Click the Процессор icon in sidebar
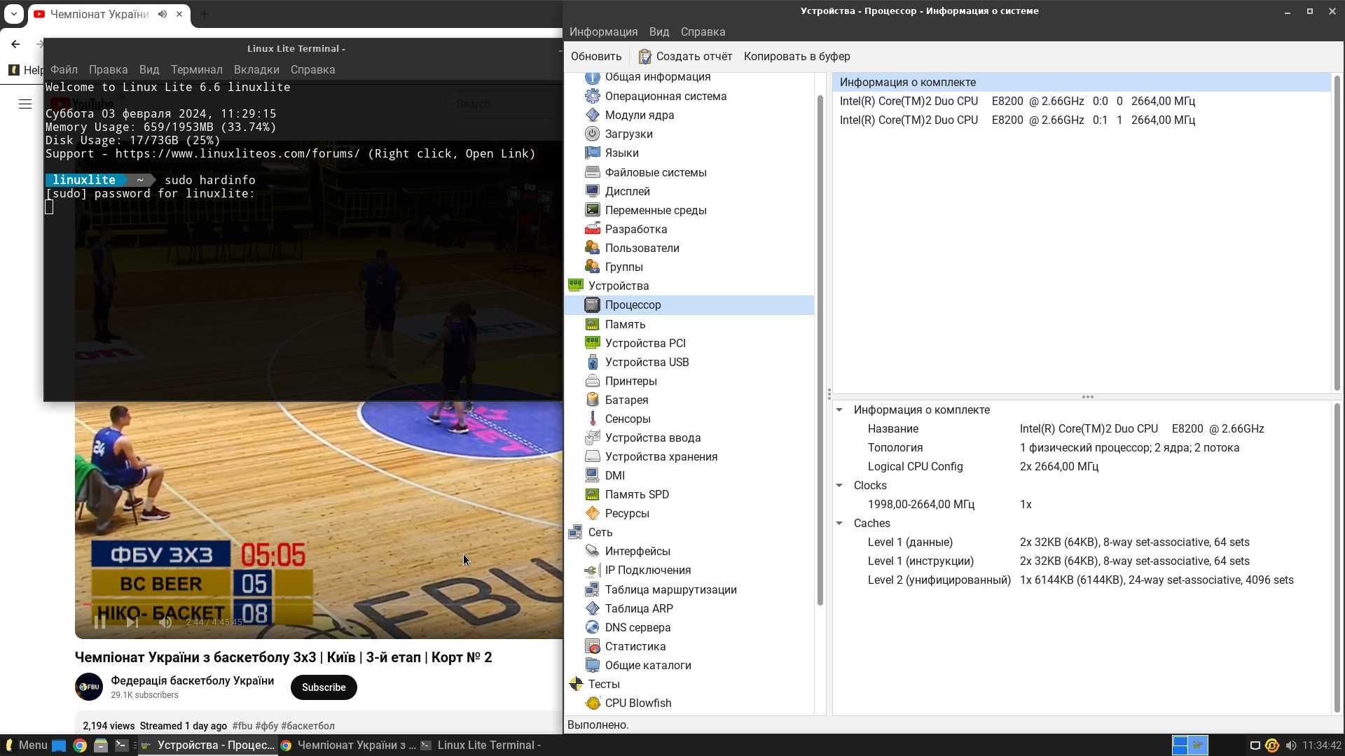1345x756 pixels. pyautogui.click(x=592, y=304)
